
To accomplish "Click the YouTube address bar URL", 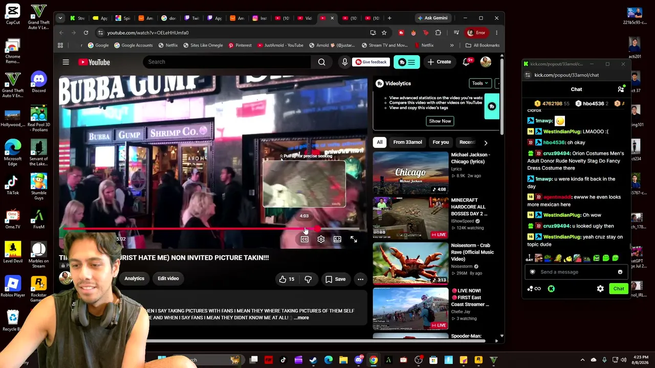I will 148,33.
